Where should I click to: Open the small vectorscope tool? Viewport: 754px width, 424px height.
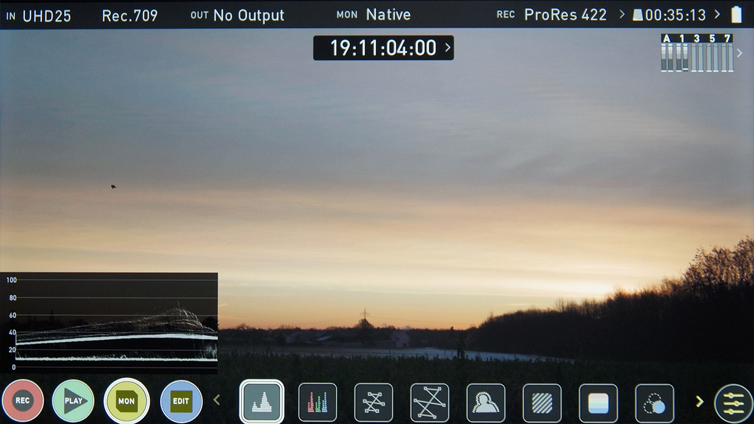[x=373, y=402]
